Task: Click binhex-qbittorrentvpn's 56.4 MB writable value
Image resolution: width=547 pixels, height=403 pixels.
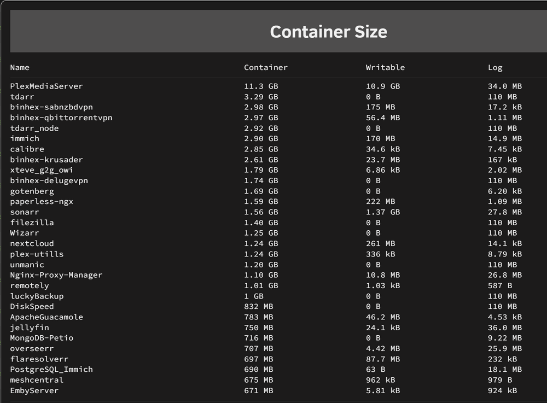Action: [x=383, y=118]
